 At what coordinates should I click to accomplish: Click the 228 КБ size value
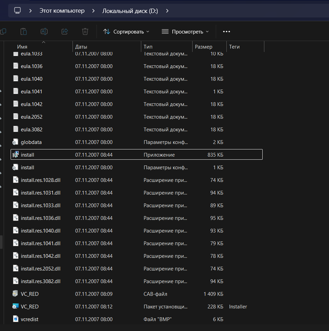[215, 307]
